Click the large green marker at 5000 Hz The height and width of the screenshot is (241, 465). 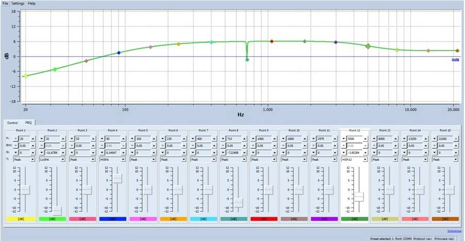pyautogui.click(x=368, y=46)
